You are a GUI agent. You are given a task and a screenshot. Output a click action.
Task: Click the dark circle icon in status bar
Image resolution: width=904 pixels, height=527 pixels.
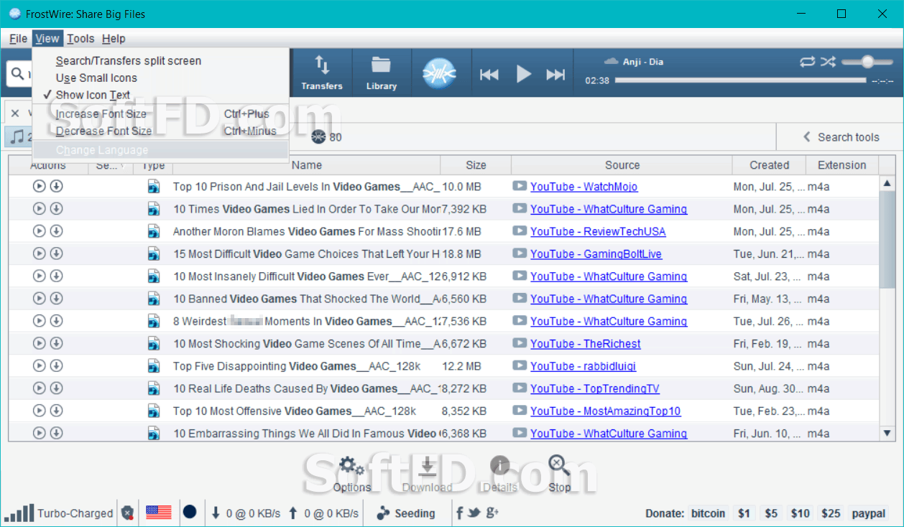[190, 513]
